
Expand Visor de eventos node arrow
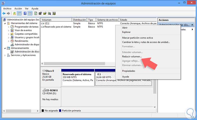coord(9,30)
